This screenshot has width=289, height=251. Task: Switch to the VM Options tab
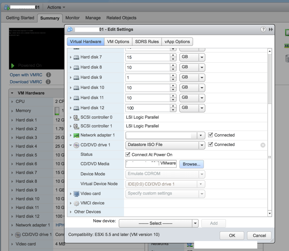tap(118, 41)
